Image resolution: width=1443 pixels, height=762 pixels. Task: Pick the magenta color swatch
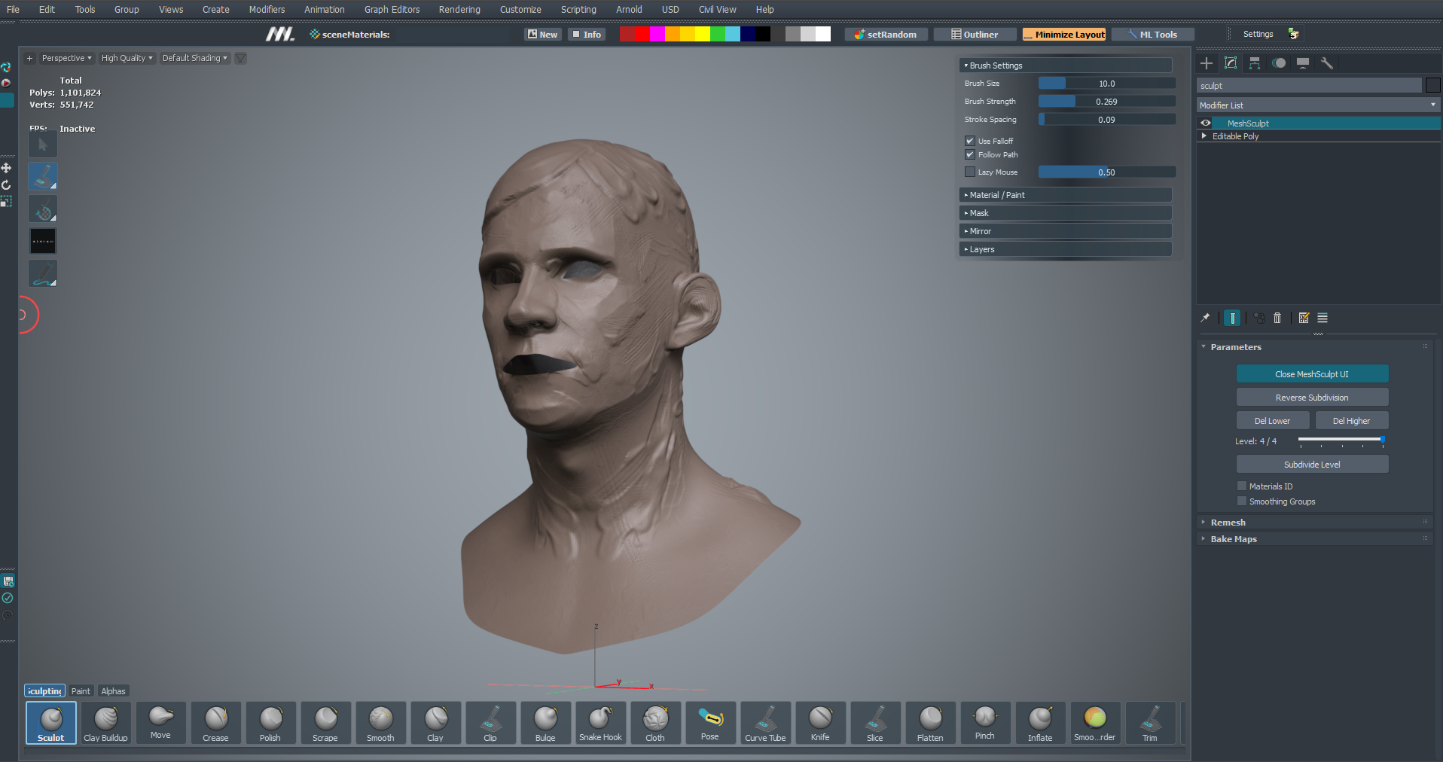click(x=657, y=34)
